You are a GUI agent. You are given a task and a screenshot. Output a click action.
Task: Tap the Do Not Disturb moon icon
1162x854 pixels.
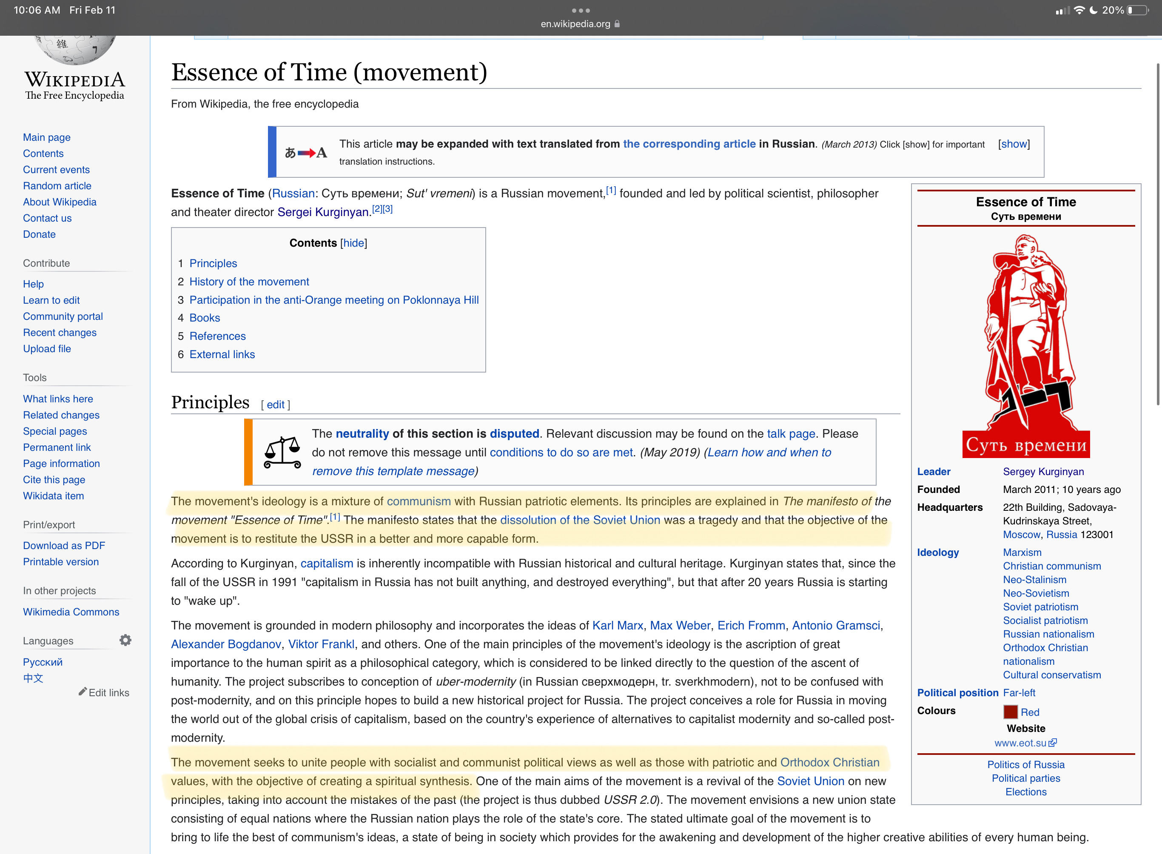click(x=1093, y=10)
